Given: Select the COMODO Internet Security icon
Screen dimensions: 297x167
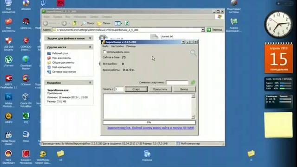Looking at the screenshot, I should [26, 44].
